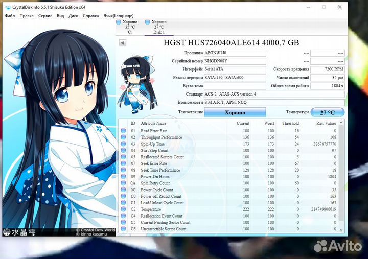Screen dimensions: 368x259
Task: Close the CrystalDiskInfo window
Action: tap(339, 7)
